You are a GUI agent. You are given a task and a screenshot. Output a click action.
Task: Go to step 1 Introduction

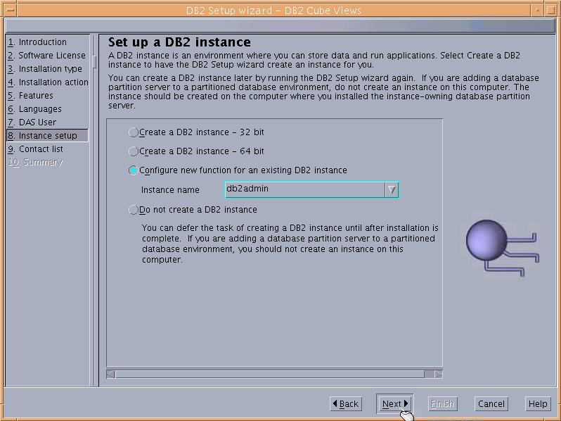coord(37,42)
